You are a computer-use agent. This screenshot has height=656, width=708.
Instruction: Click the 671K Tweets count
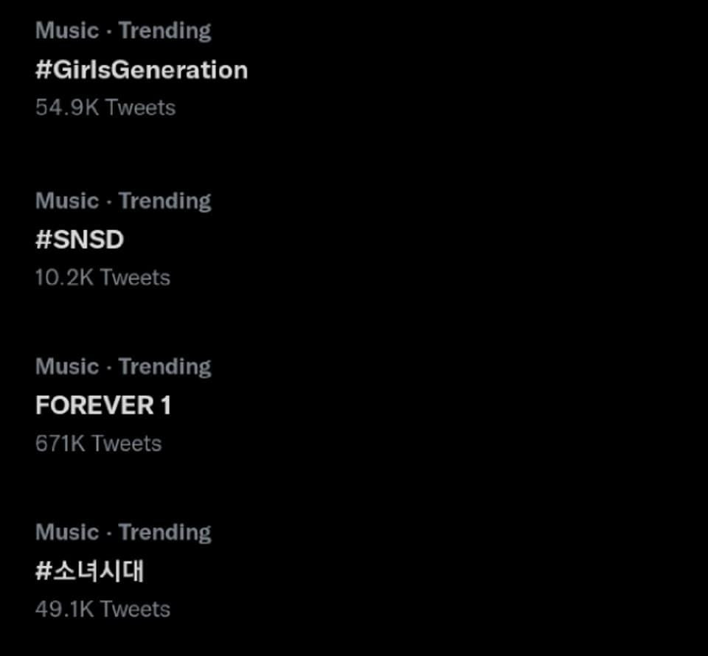tap(99, 443)
